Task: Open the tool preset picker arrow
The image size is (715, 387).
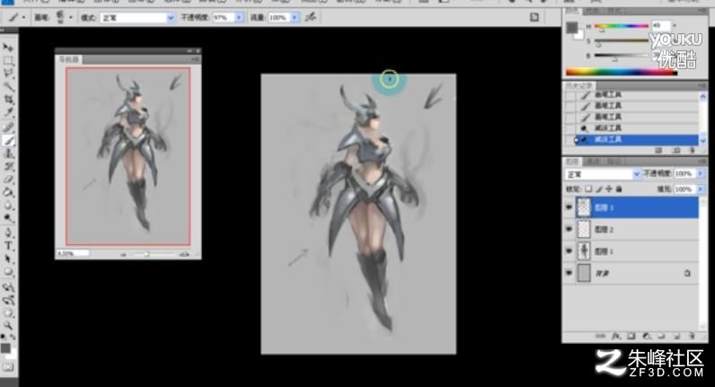Action: (23, 18)
